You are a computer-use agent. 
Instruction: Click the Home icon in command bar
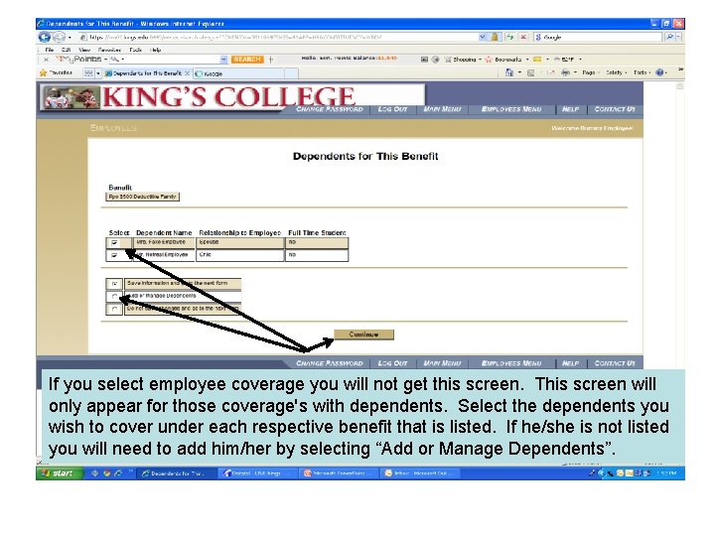point(509,72)
